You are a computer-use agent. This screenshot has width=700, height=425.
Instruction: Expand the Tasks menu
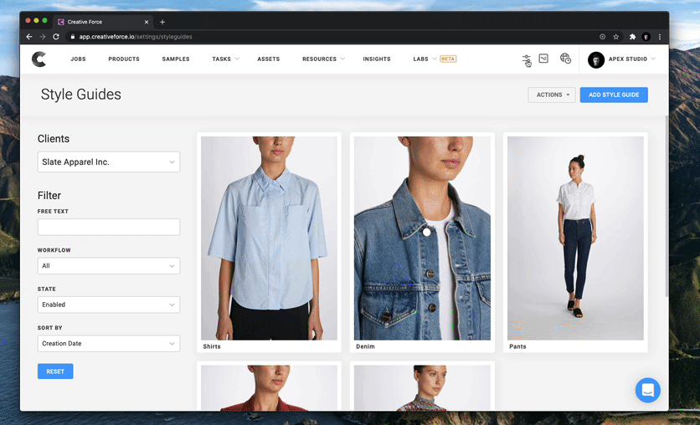pos(225,59)
